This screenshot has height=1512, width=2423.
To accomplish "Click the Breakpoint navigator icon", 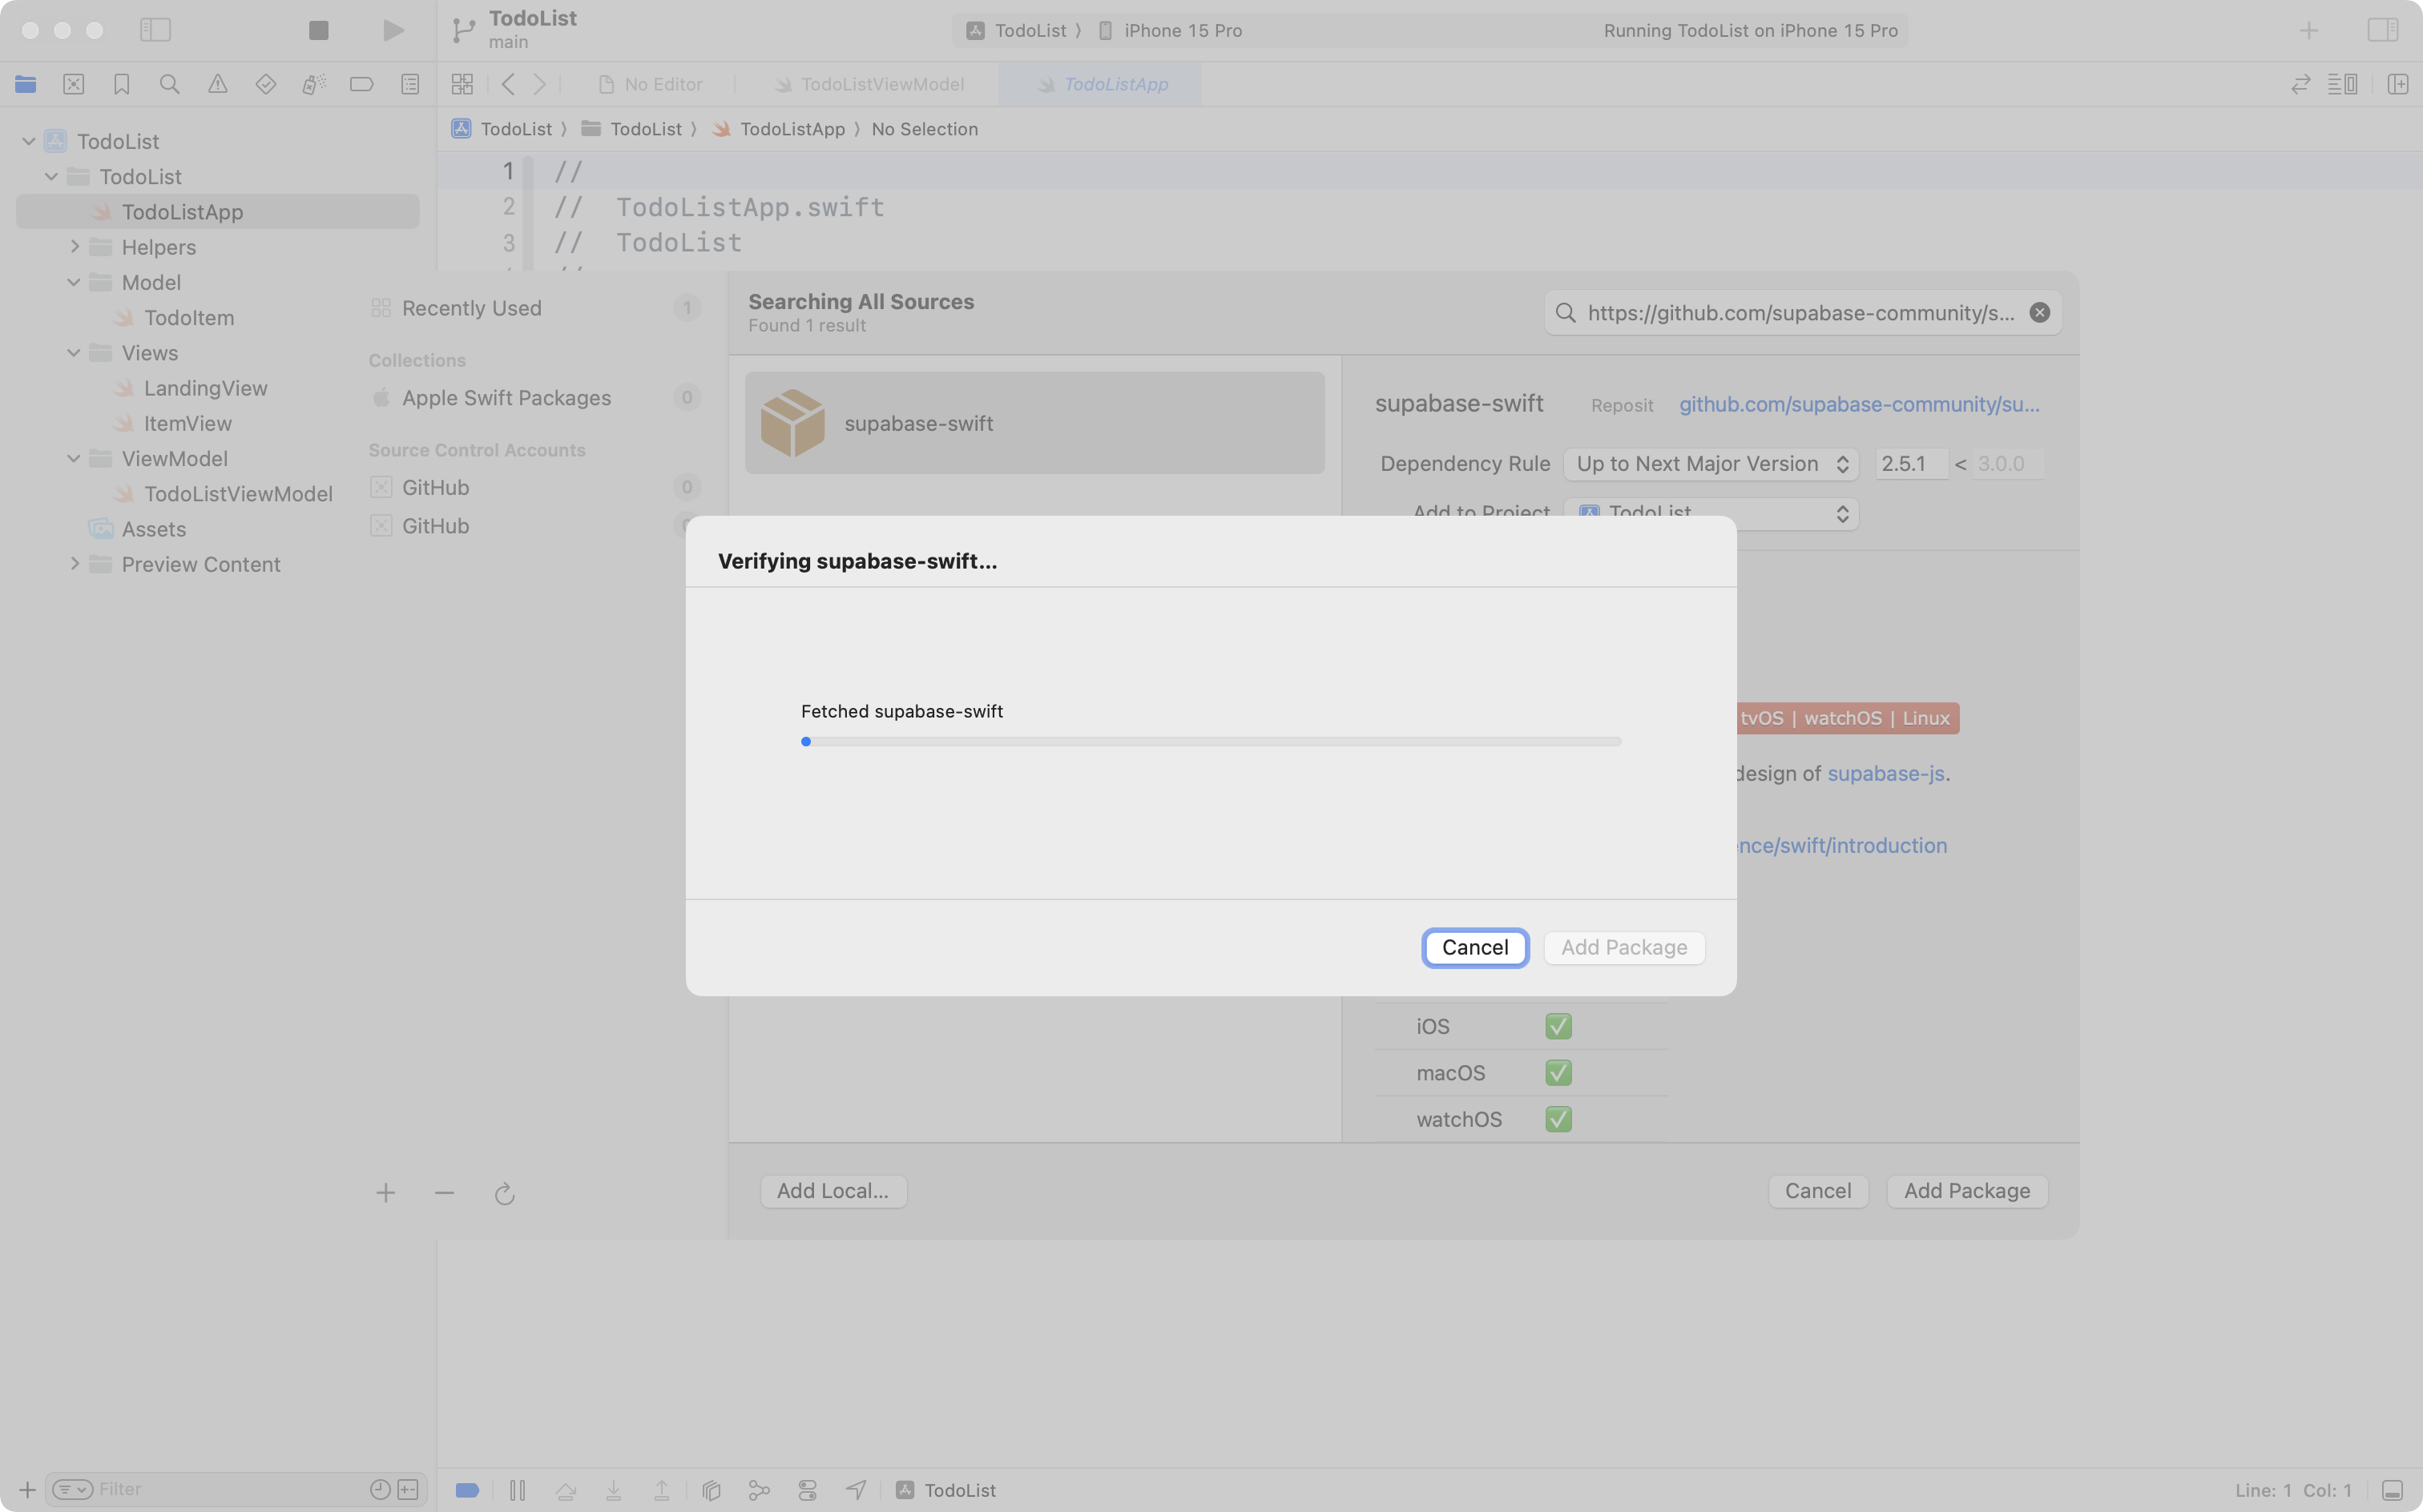I will click(x=361, y=84).
